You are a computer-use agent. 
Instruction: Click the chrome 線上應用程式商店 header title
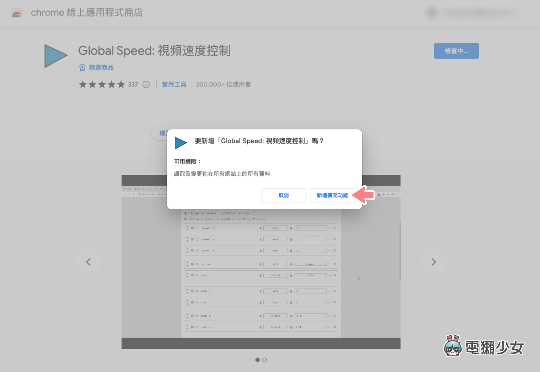click(87, 13)
